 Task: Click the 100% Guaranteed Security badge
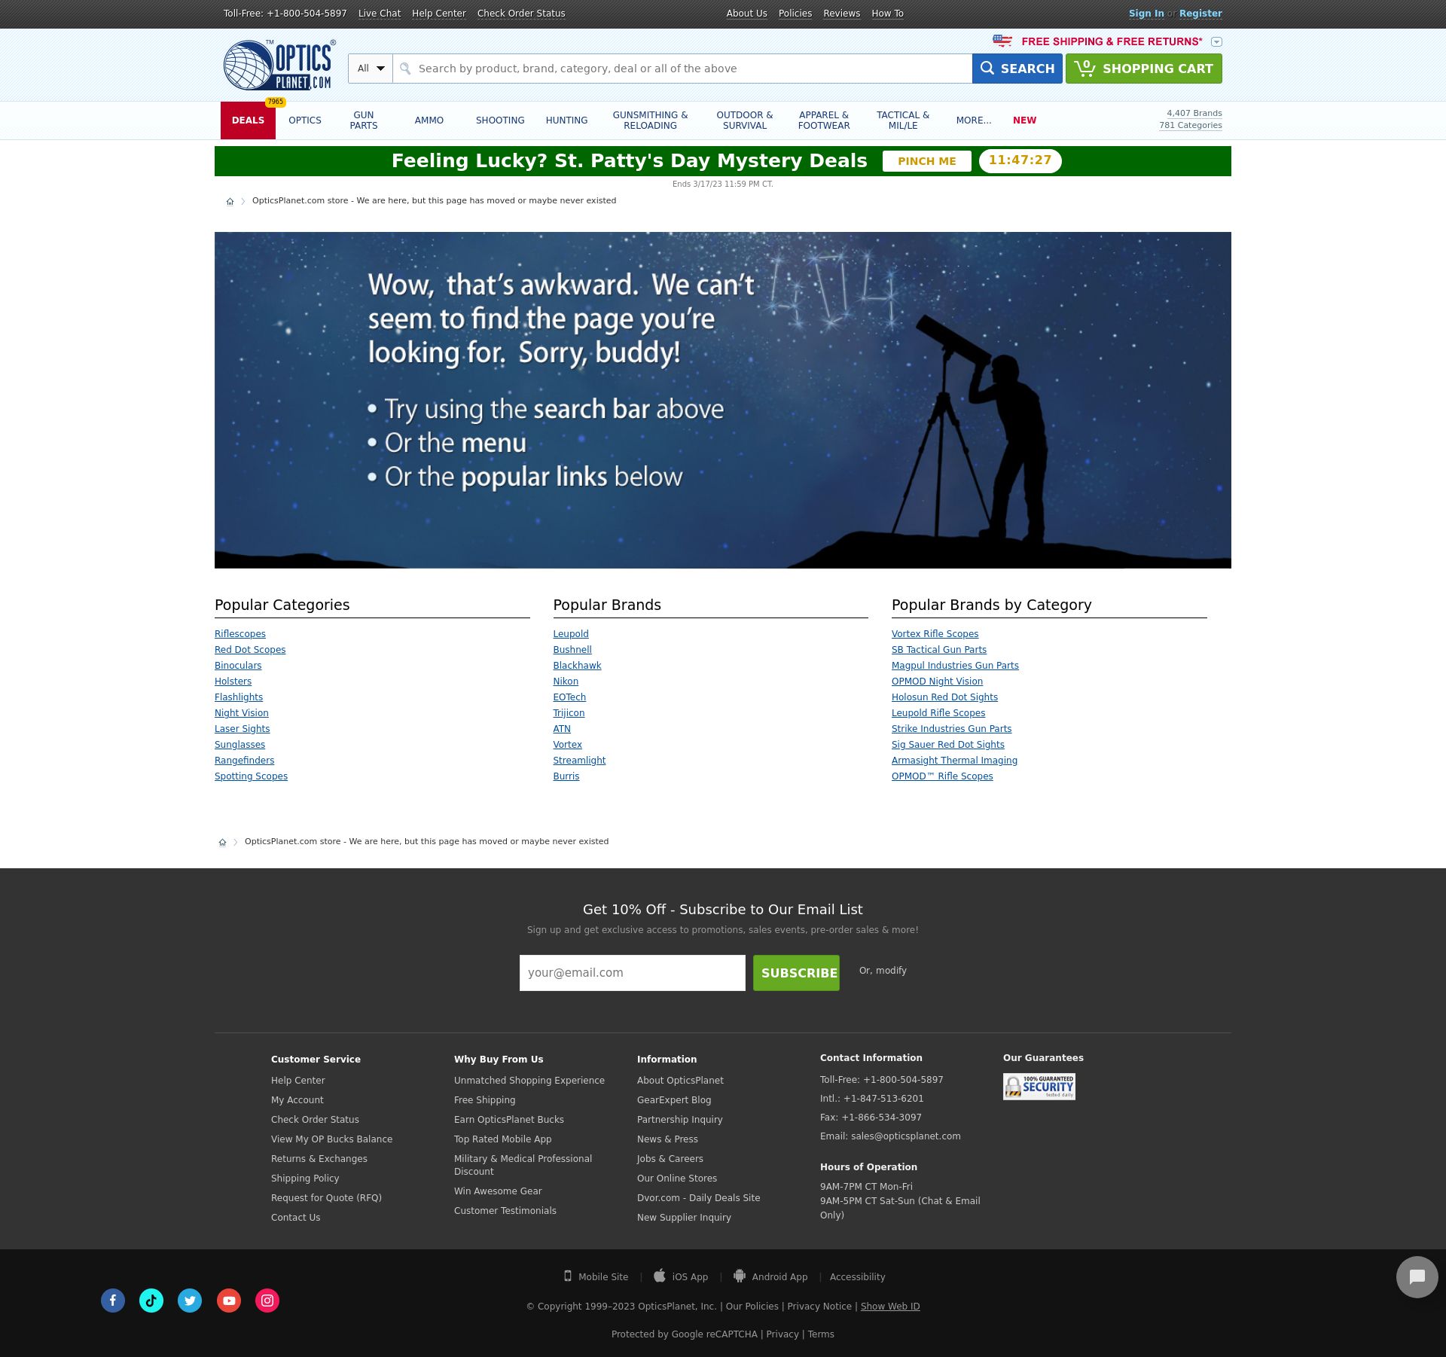(x=1039, y=1086)
